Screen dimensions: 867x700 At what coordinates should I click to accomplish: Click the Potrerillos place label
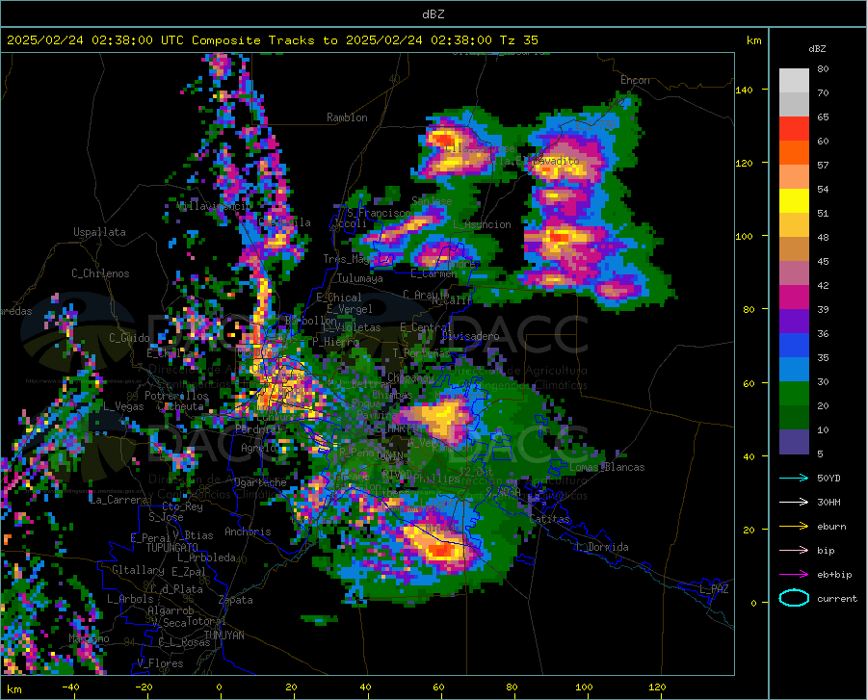pos(176,396)
